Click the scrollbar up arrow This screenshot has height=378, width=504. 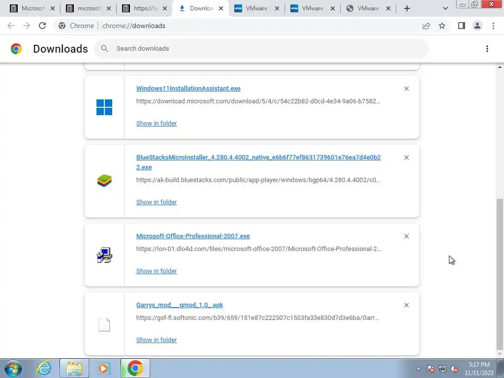500,67
